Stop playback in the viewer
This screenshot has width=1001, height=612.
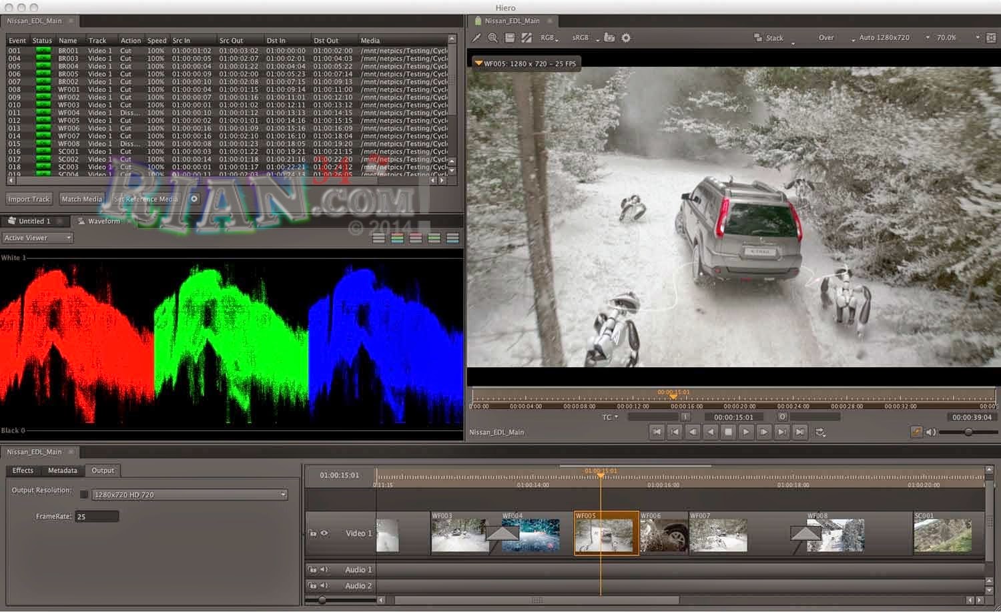(729, 432)
